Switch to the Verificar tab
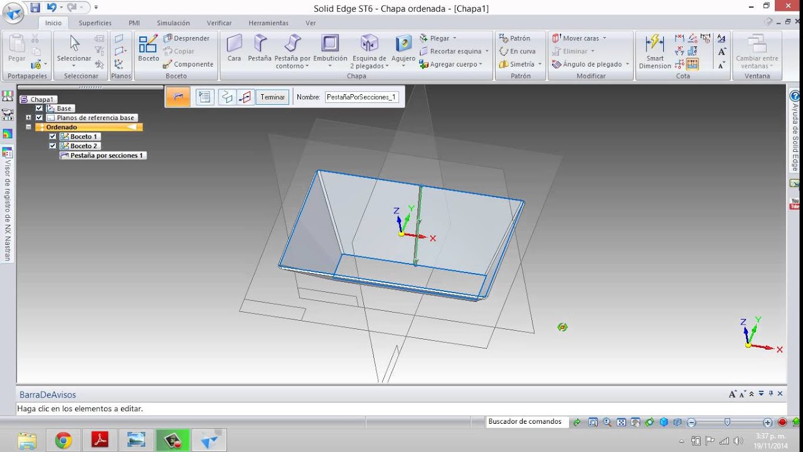 tap(219, 23)
